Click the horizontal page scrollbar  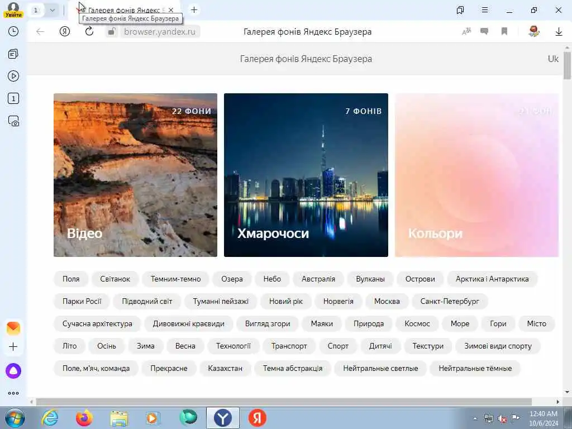coord(284,402)
